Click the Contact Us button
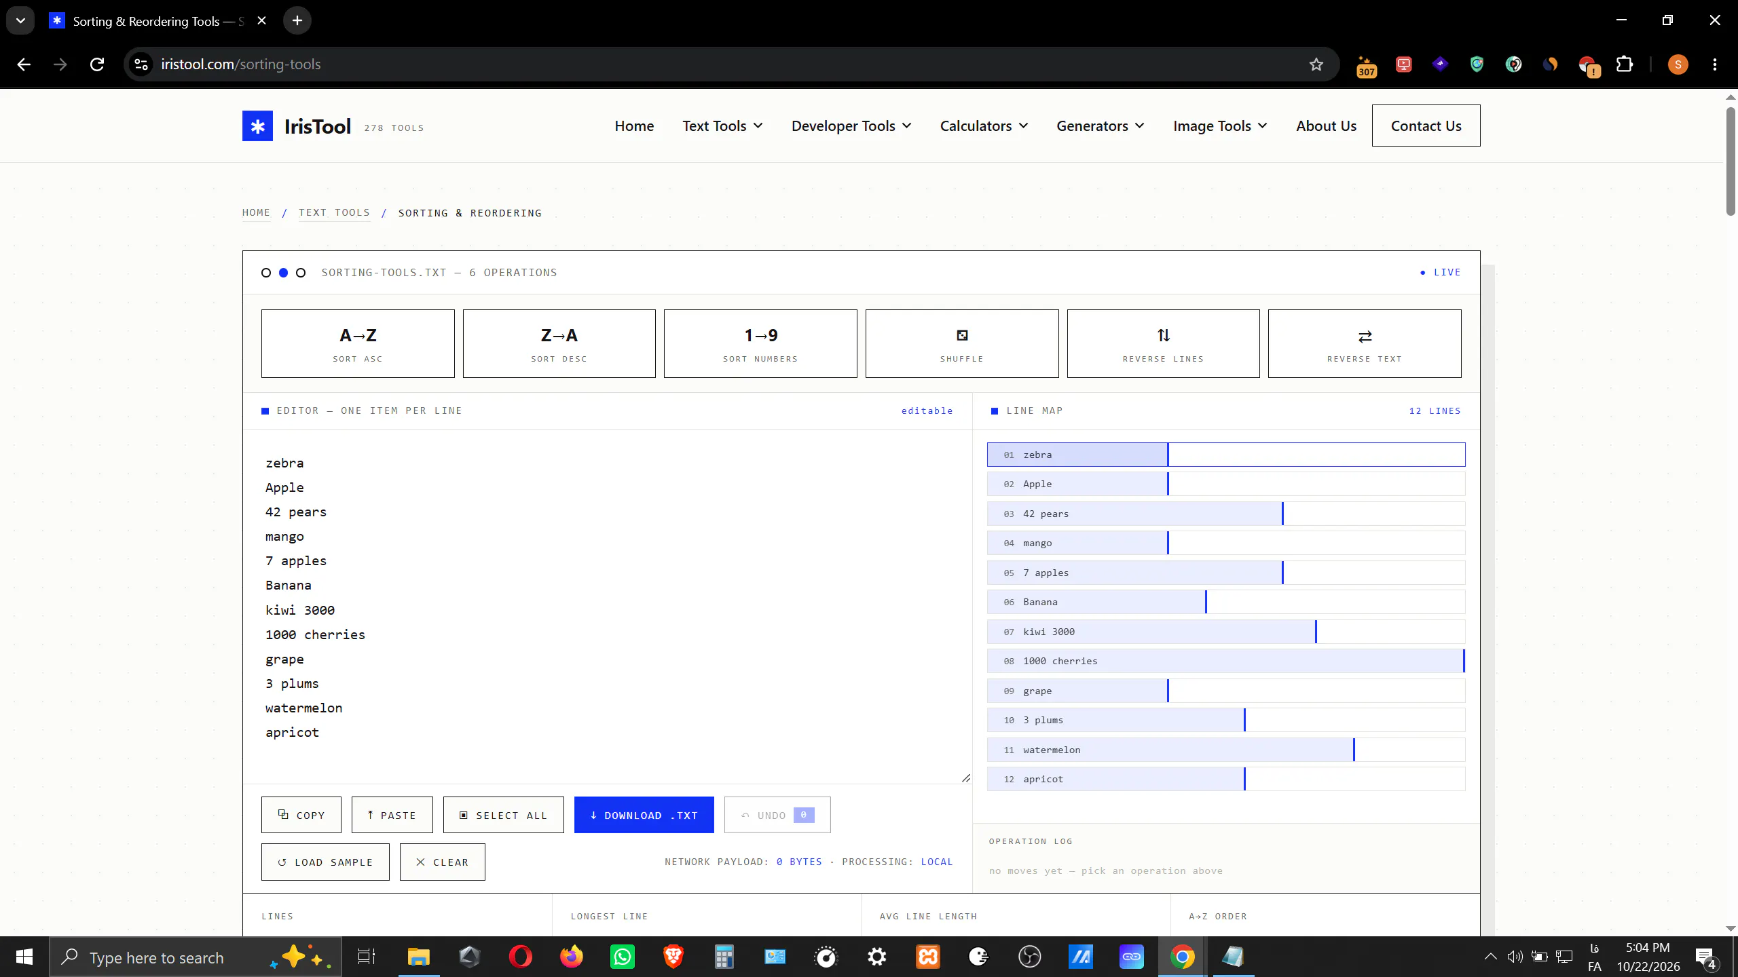Viewport: 1738px width, 977px height. pyautogui.click(x=1426, y=126)
